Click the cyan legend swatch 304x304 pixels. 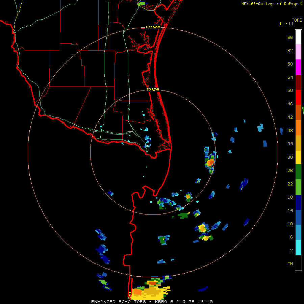(x=298, y=248)
